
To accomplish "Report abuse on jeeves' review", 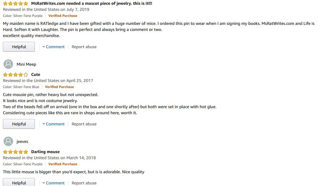I will pyautogui.click(x=84, y=183).
